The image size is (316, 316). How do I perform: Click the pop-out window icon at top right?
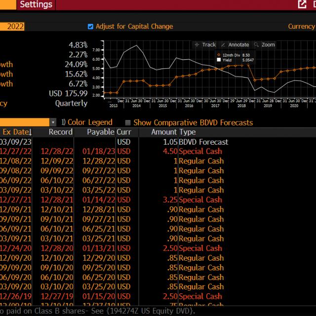pos(302,4)
